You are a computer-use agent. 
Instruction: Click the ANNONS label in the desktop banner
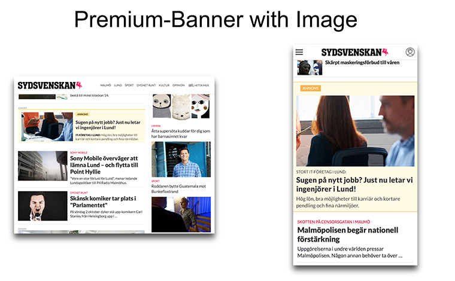pos(83,114)
